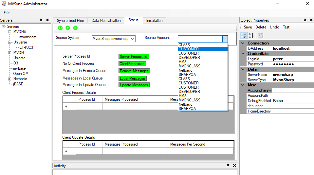The height and width of the screenshot is (175, 314).
Task: Collapse the Servers root node
Action: pos(3,26)
